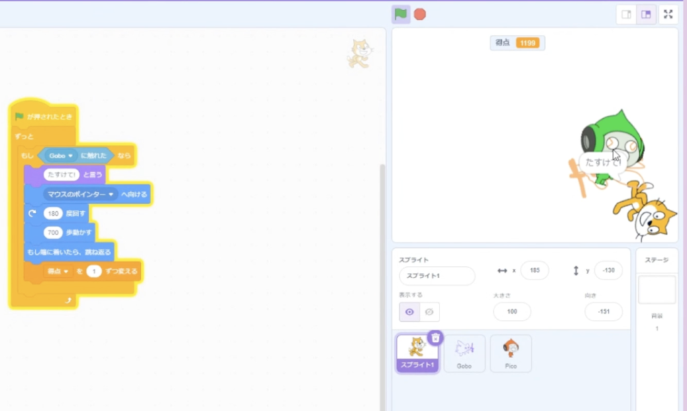Image resolution: width=687 pixels, height=411 pixels.
Task: Click the workspace vertical scrollbar
Action: 382,288
